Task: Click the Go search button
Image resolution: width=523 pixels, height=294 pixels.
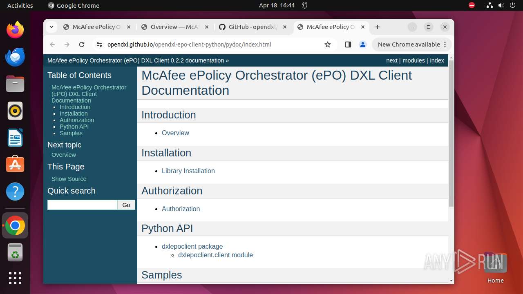Action: [x=126, y=205]
